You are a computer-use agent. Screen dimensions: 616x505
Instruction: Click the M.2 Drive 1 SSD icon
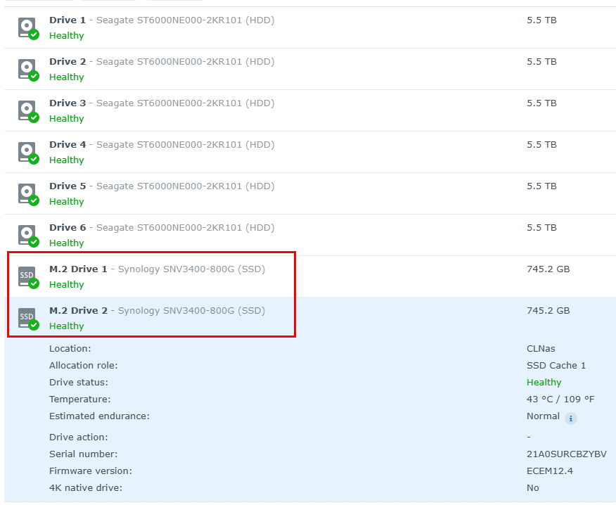click(x=28, y=277)
